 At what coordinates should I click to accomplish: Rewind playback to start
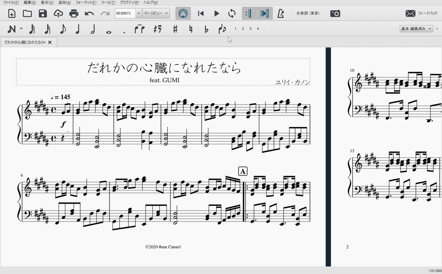201,14
